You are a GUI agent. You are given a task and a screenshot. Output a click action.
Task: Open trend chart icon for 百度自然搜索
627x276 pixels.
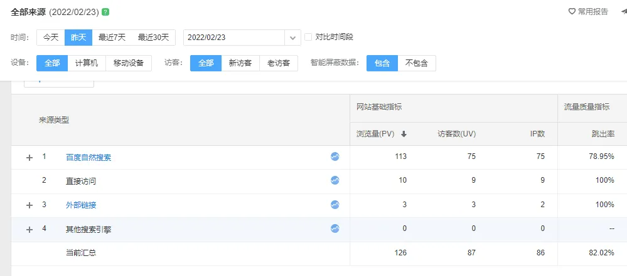point(335,156)
